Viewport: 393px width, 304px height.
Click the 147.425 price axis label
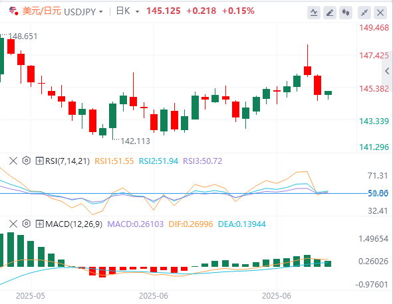tap(374, 56)
